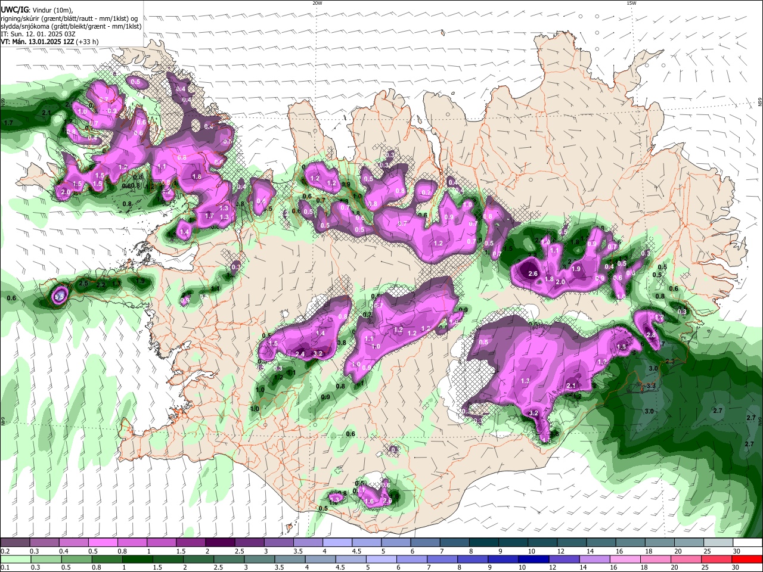Click the '2.3' value near the southeast coast
This screenshot has width=763, height=572.
tap(669, 362)
